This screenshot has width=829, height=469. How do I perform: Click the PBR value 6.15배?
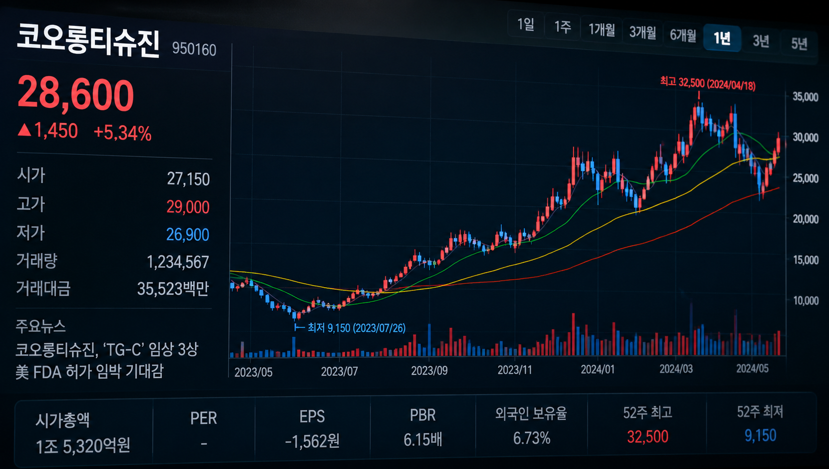(x=423, y=440)
